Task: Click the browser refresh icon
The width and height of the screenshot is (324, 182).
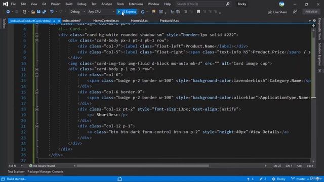Action: pos(143,12)
